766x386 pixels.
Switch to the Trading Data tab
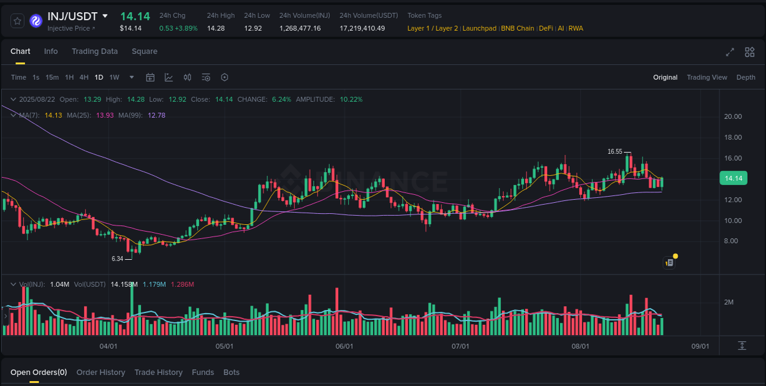(94, 51)
